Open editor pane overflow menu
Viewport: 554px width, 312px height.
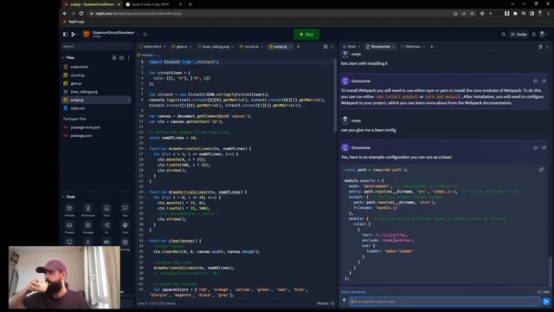(x=332, y=47)
